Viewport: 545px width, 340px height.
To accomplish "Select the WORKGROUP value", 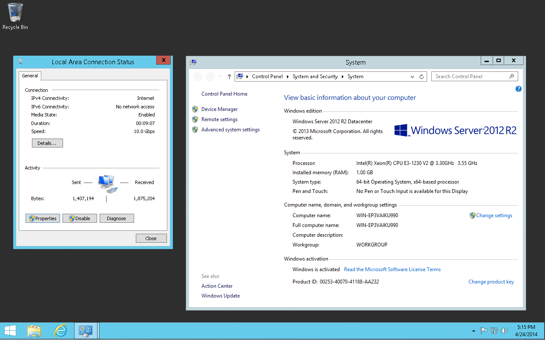I will point(372,245).
